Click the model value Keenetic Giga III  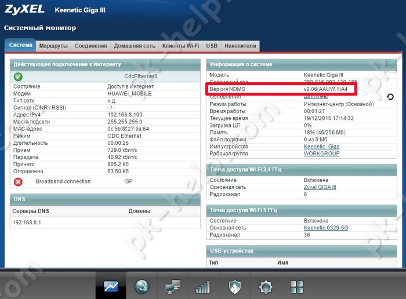[324, 75]
